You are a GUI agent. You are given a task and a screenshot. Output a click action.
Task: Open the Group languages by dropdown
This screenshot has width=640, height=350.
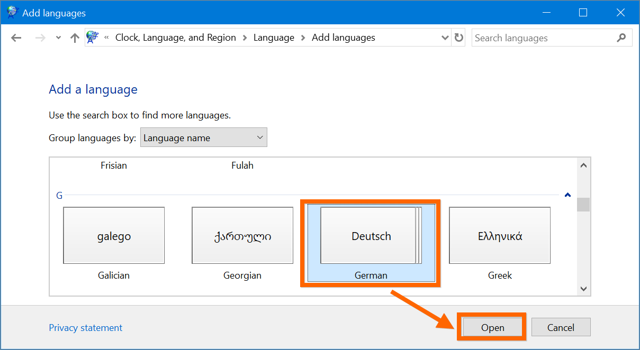[x=203, y=138]
